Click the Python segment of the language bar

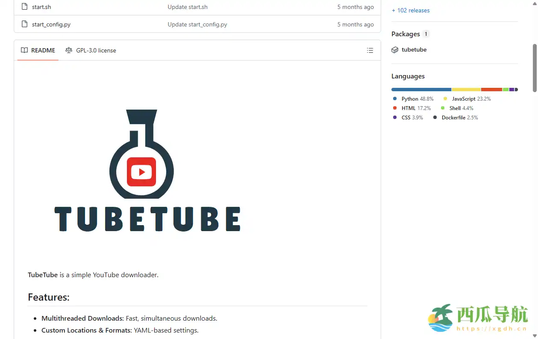click(x=421, y=89)
